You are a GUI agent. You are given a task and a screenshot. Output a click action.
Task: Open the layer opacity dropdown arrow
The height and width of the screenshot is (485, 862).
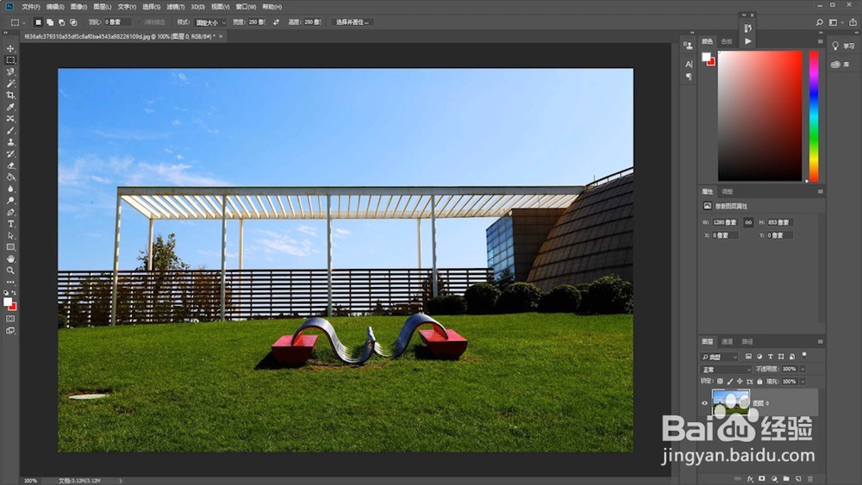click(x=803, y=369)
